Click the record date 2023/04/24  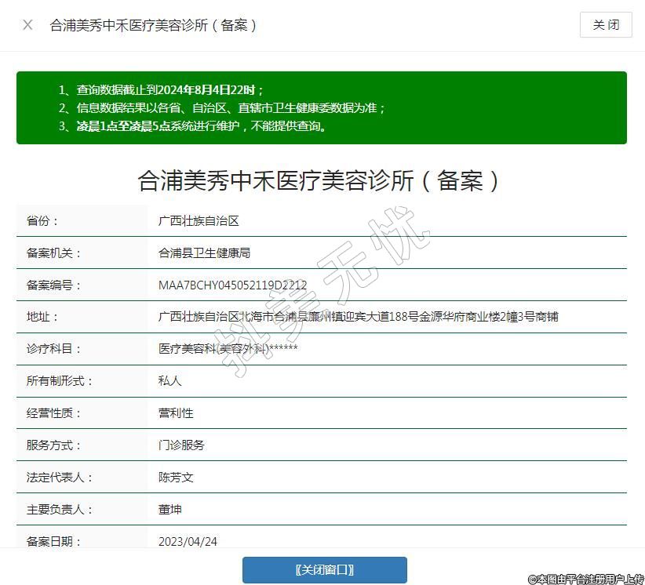[188, 541]
